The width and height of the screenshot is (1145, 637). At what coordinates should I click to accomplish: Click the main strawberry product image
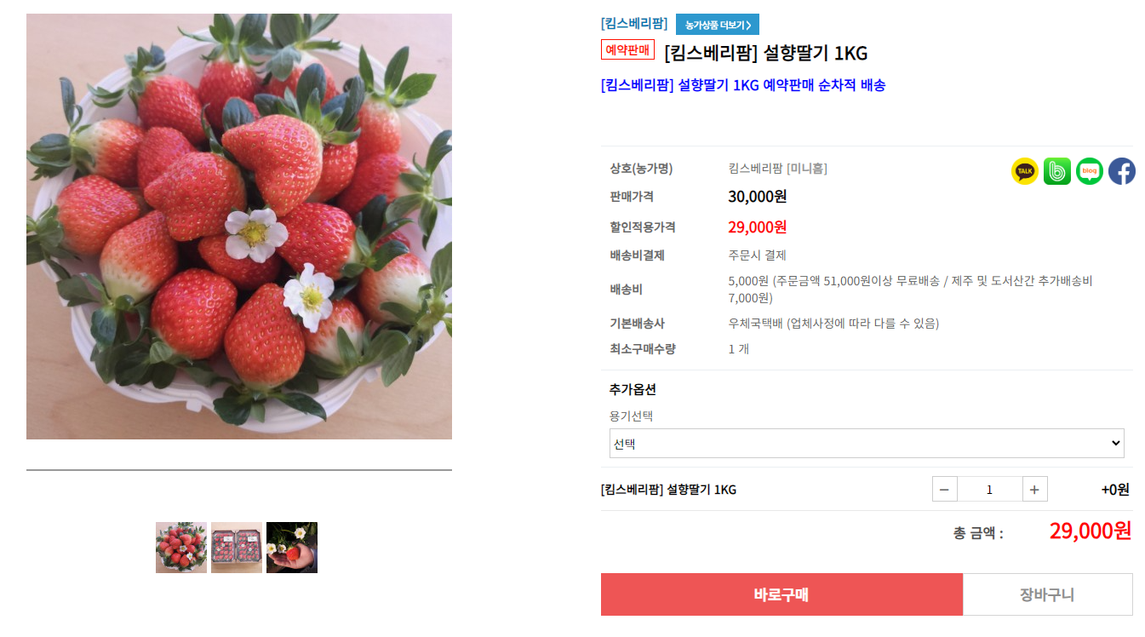[x=239, y=227]
